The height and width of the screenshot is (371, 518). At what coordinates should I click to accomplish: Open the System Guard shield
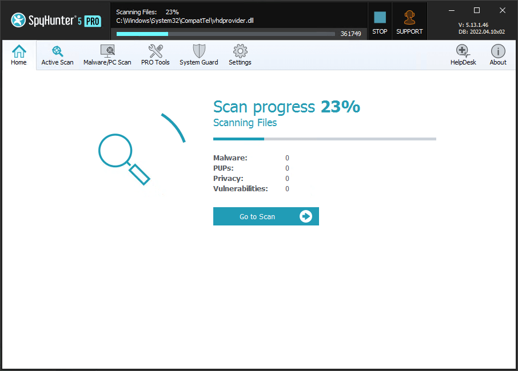tap(199, 55)
